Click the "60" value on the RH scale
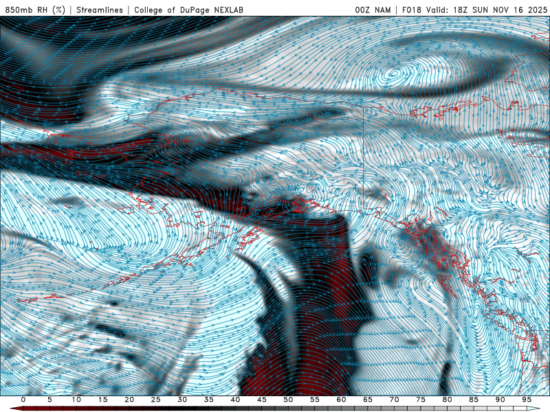Viewport: 550px width, 412px height. (341, 400)
